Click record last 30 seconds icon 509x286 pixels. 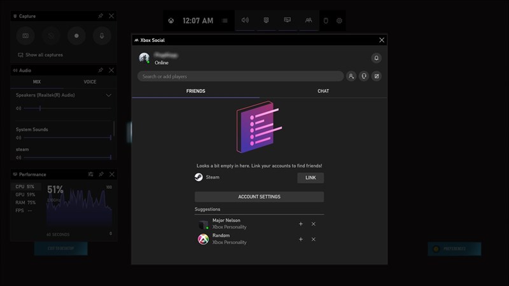tap(51, 36)
